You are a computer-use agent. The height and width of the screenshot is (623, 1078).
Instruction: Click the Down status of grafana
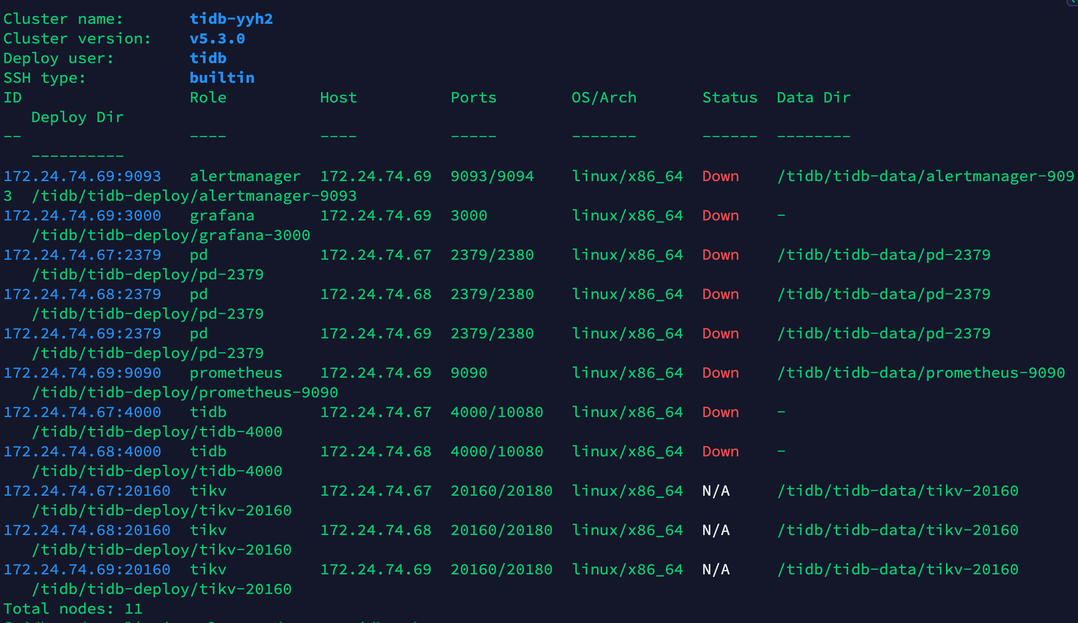point(720,216)
